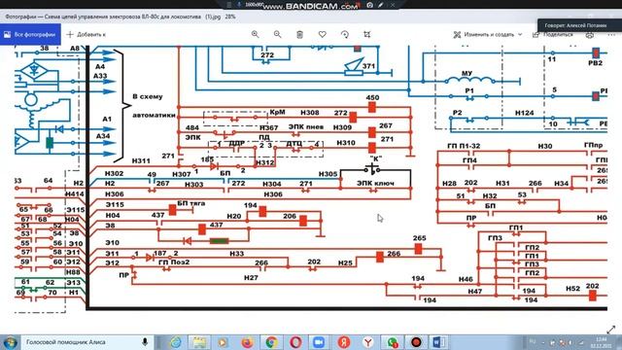Click the 'ЭПК пнев' label

(x=306, y=127)
